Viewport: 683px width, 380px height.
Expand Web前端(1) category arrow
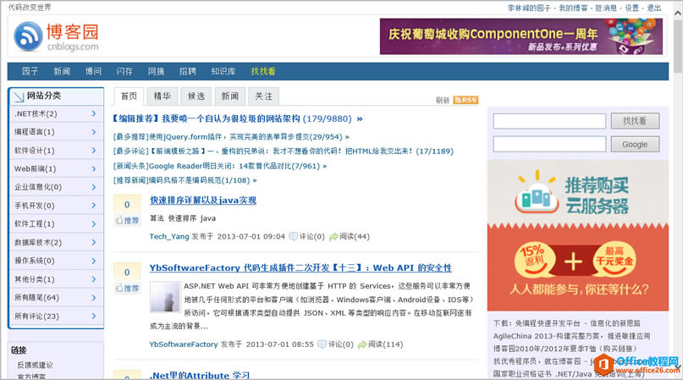click(x=94, y=168)
